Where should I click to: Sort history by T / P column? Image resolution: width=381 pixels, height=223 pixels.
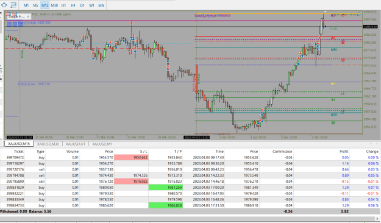coord(178,151)
